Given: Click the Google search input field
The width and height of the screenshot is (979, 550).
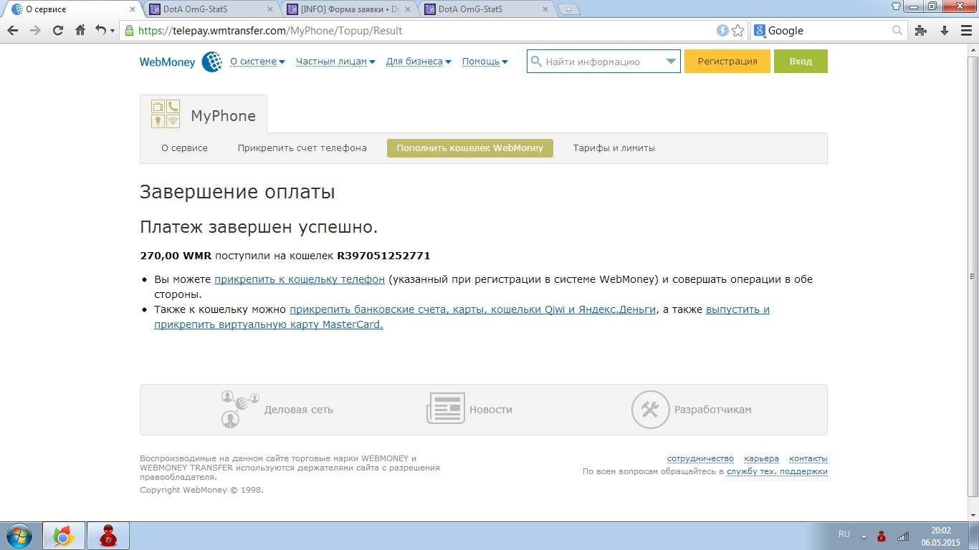Looking at the screenshot, I should (x=828, y=31).
